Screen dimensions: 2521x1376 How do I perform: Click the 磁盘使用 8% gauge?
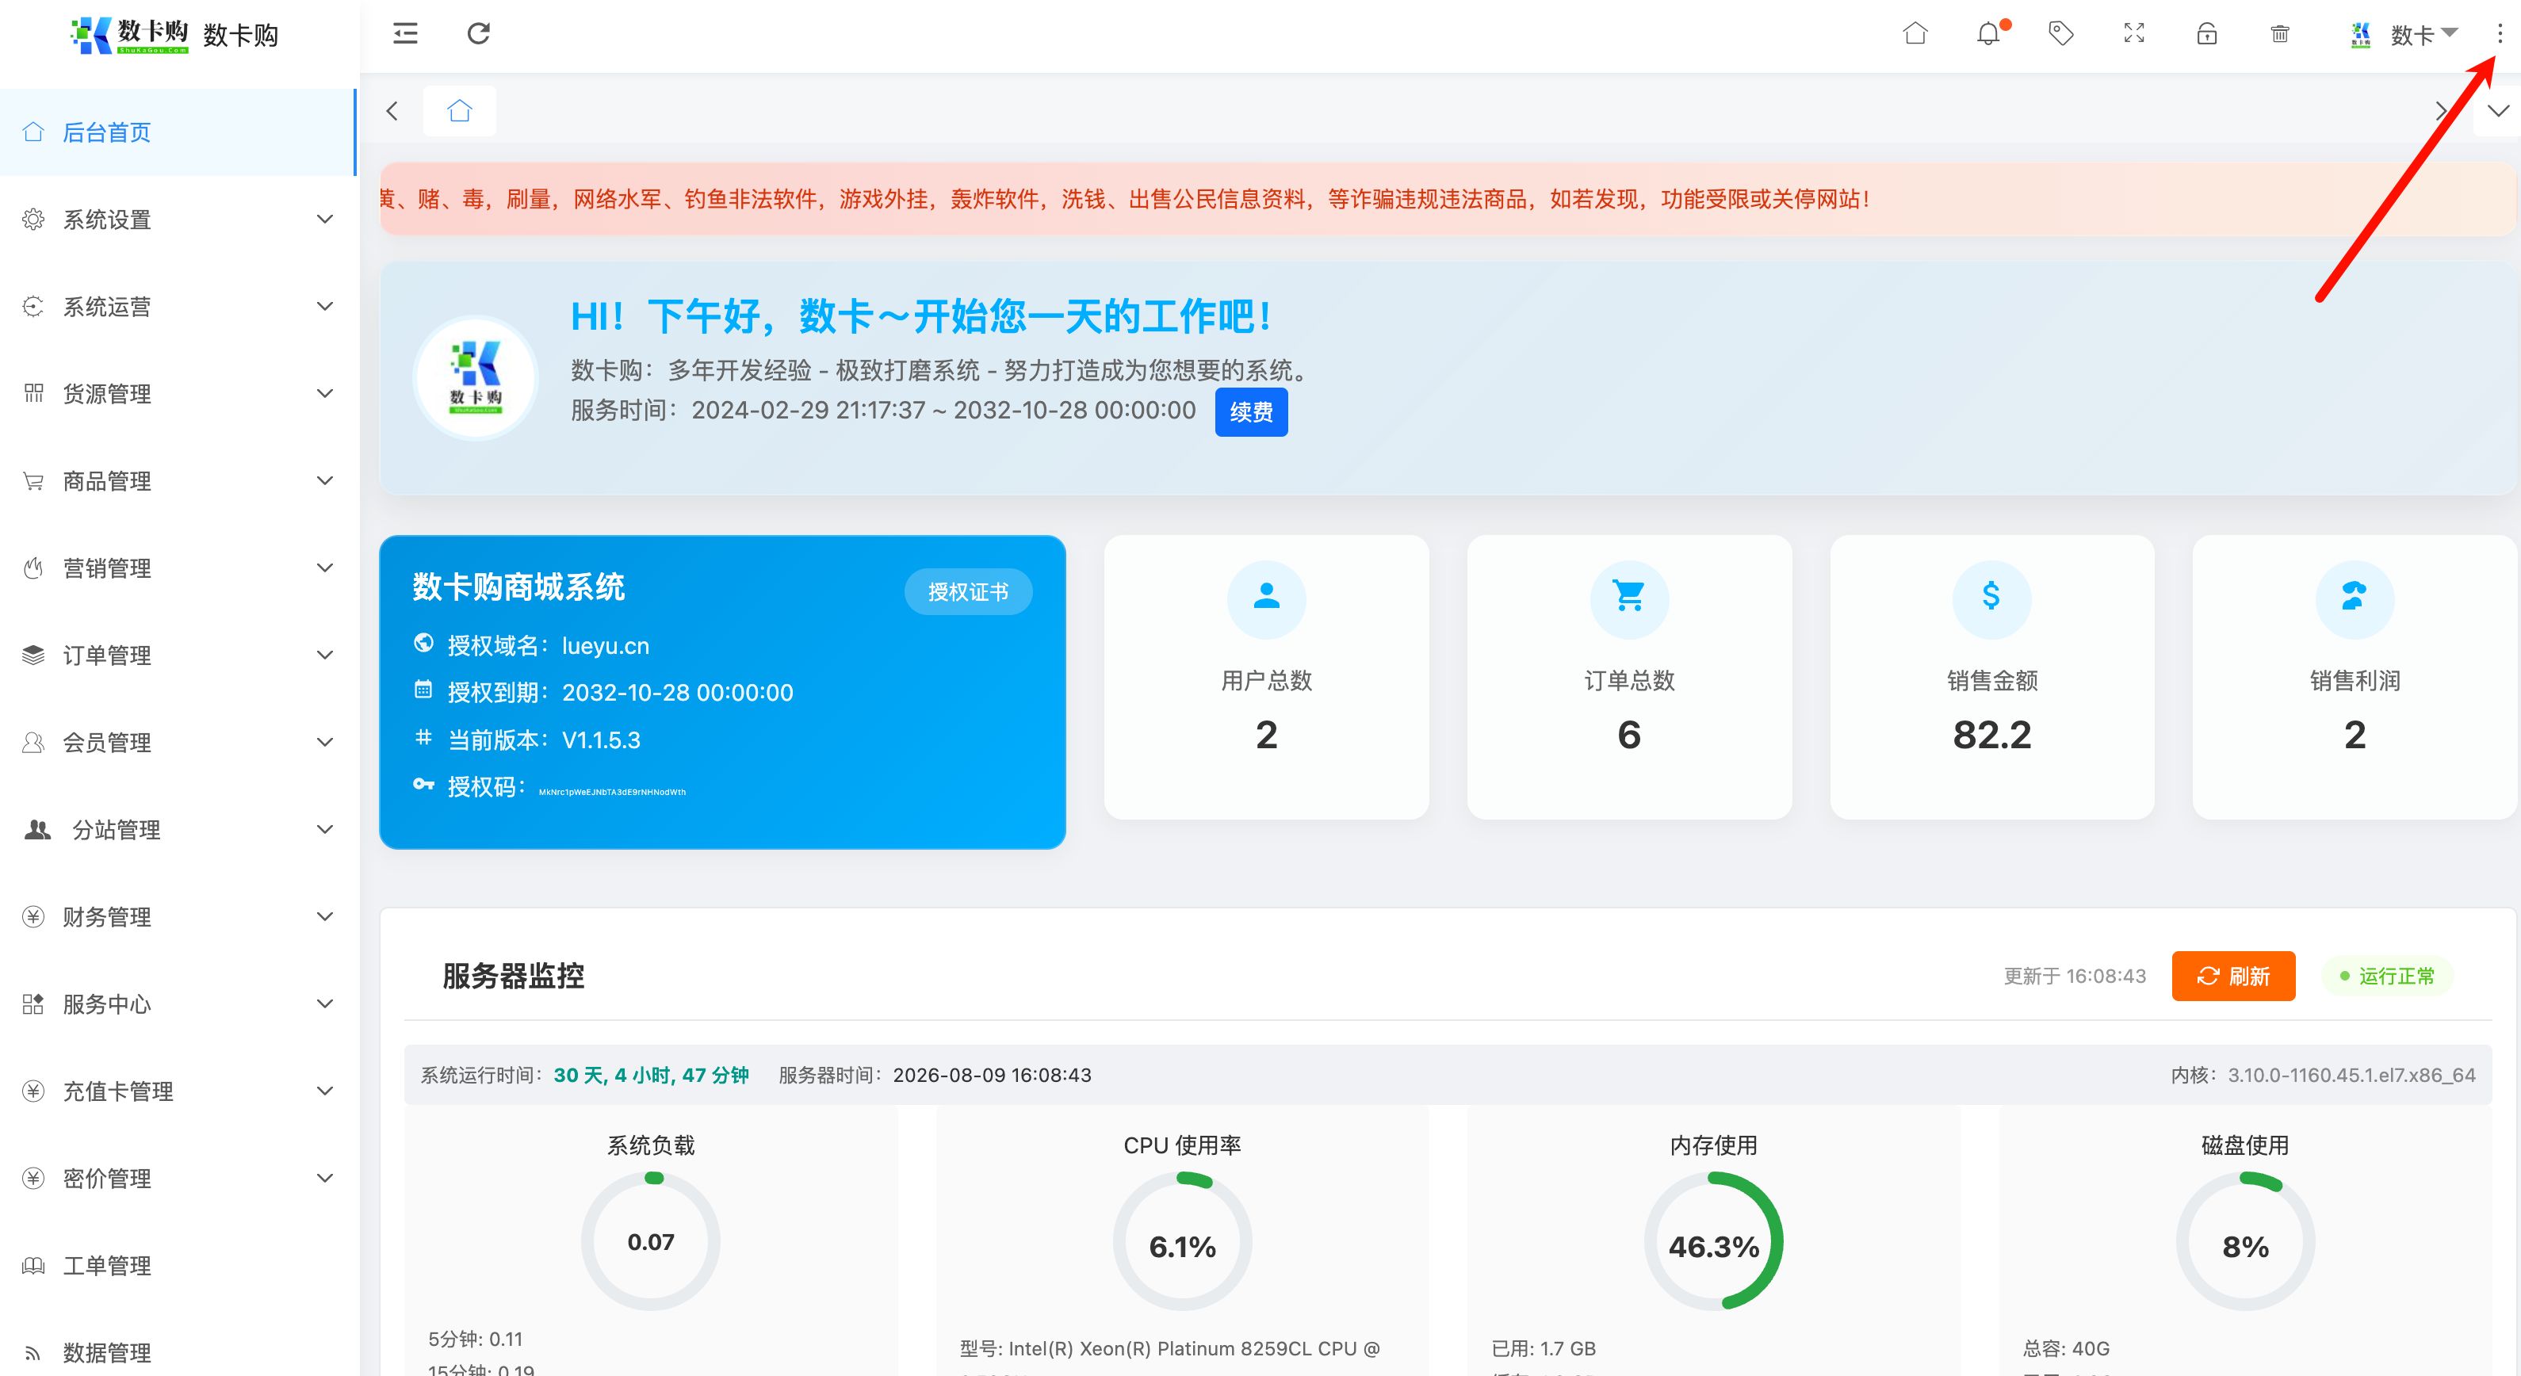(2245, 1241)
